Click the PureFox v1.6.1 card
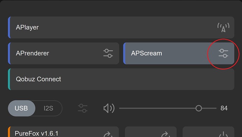242x137 pixels. 63,132
